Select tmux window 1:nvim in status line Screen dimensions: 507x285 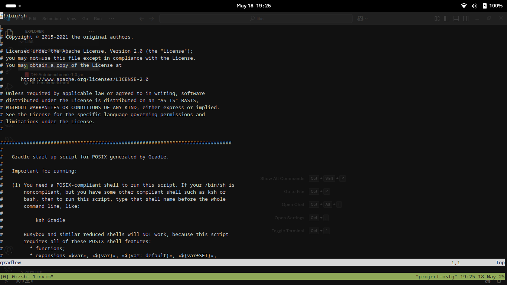(43, 276)
